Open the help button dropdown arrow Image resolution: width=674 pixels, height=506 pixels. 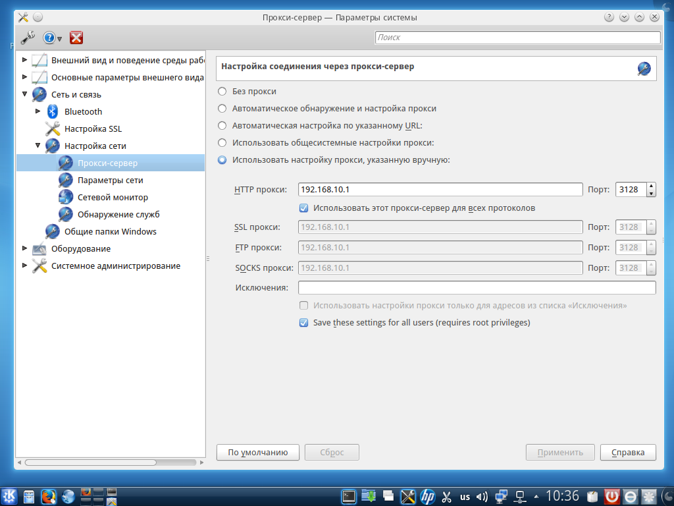[x=60, y=39]
